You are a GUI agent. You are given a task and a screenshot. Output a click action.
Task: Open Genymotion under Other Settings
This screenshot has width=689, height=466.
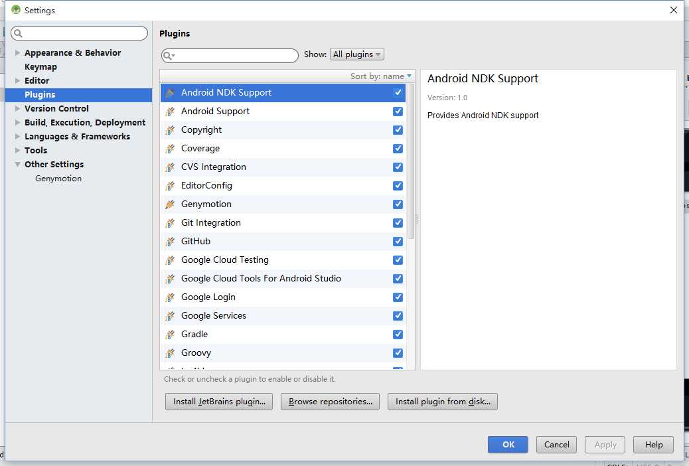58,179
